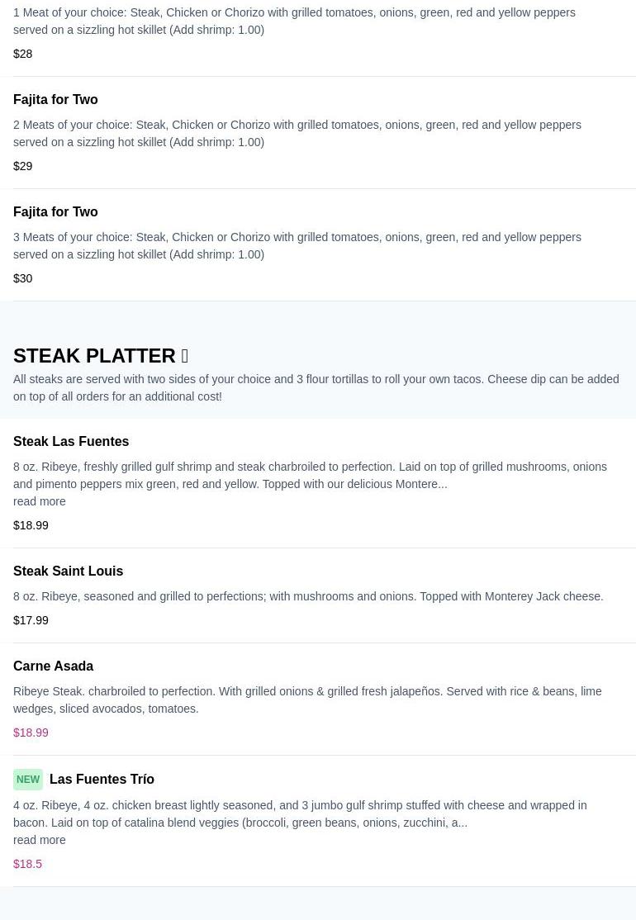Open the Steak Las Fuentes menu item
The image size is (636, 920).
pos(71,441)
